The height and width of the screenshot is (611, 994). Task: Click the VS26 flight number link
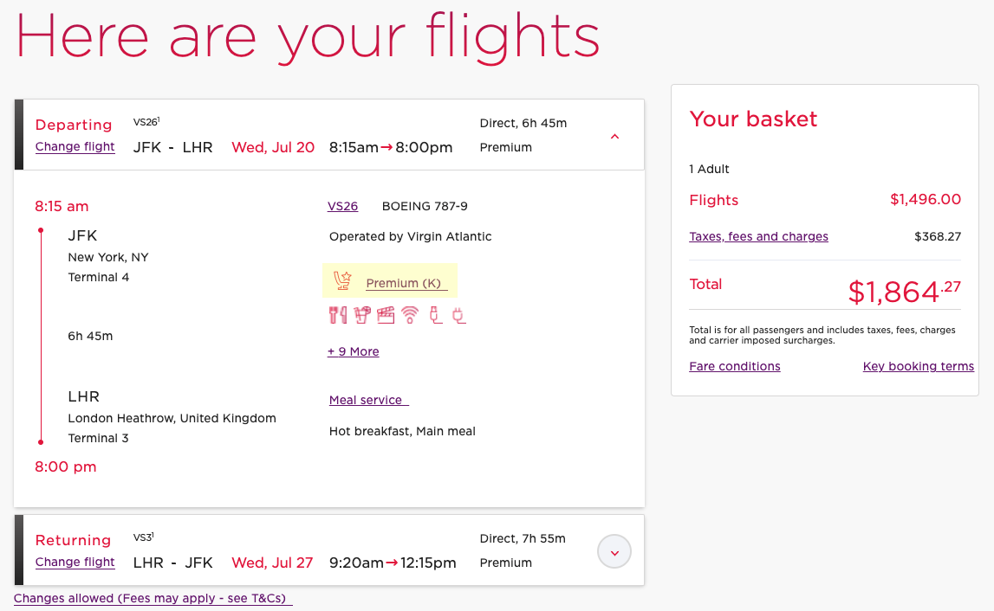342,206
